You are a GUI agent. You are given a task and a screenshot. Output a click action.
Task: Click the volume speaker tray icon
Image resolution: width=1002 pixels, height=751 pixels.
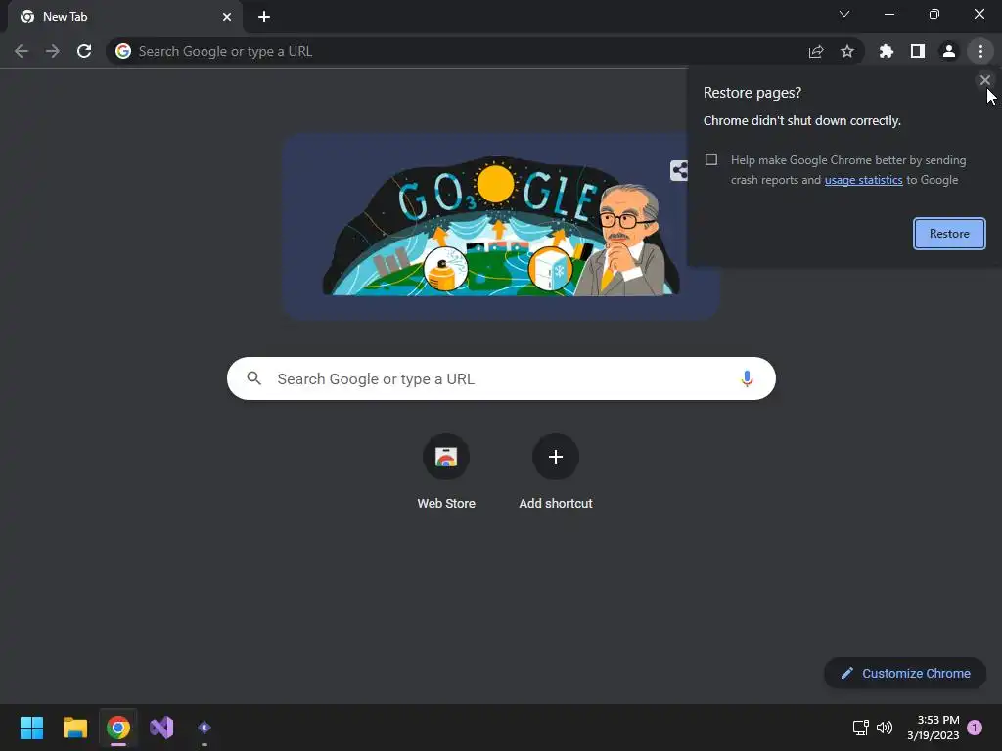[885, 728]
